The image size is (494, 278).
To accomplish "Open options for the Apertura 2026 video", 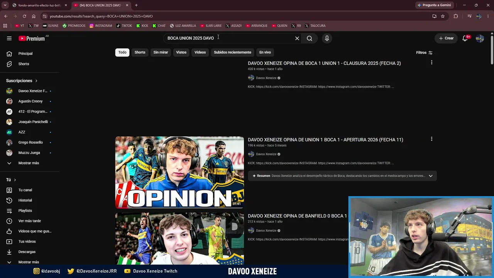I will coord(431,139).
